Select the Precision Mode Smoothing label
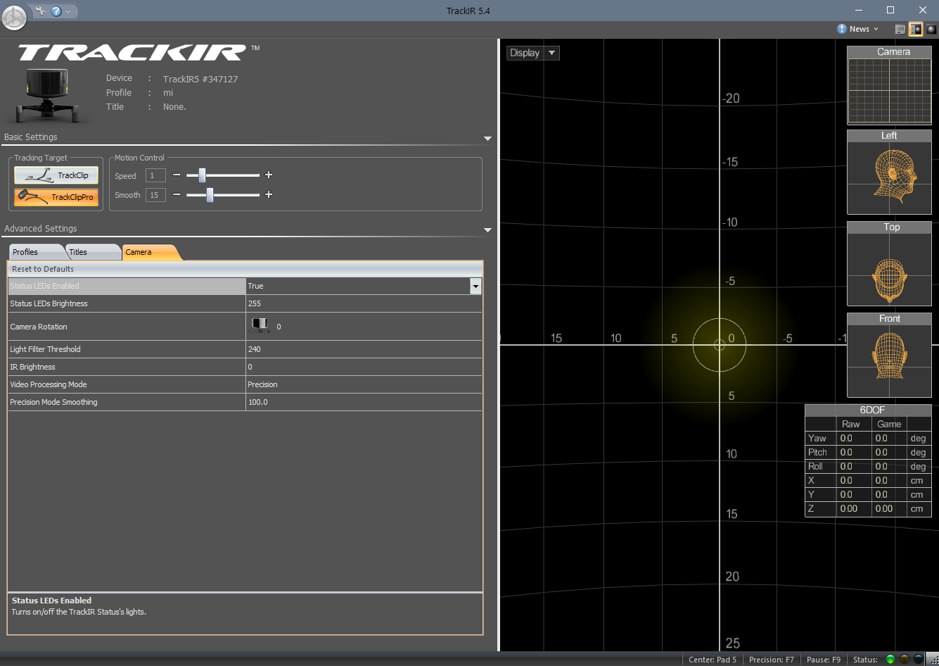The width and height of the screenshot is (939, 666). pyautogui.click(x=53, y=402)
